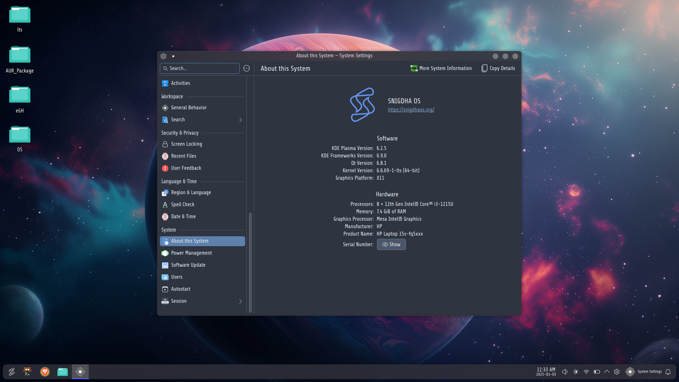Click the Kernel Version value text
The image size is (679, 382).
click(x=398, y=170)
